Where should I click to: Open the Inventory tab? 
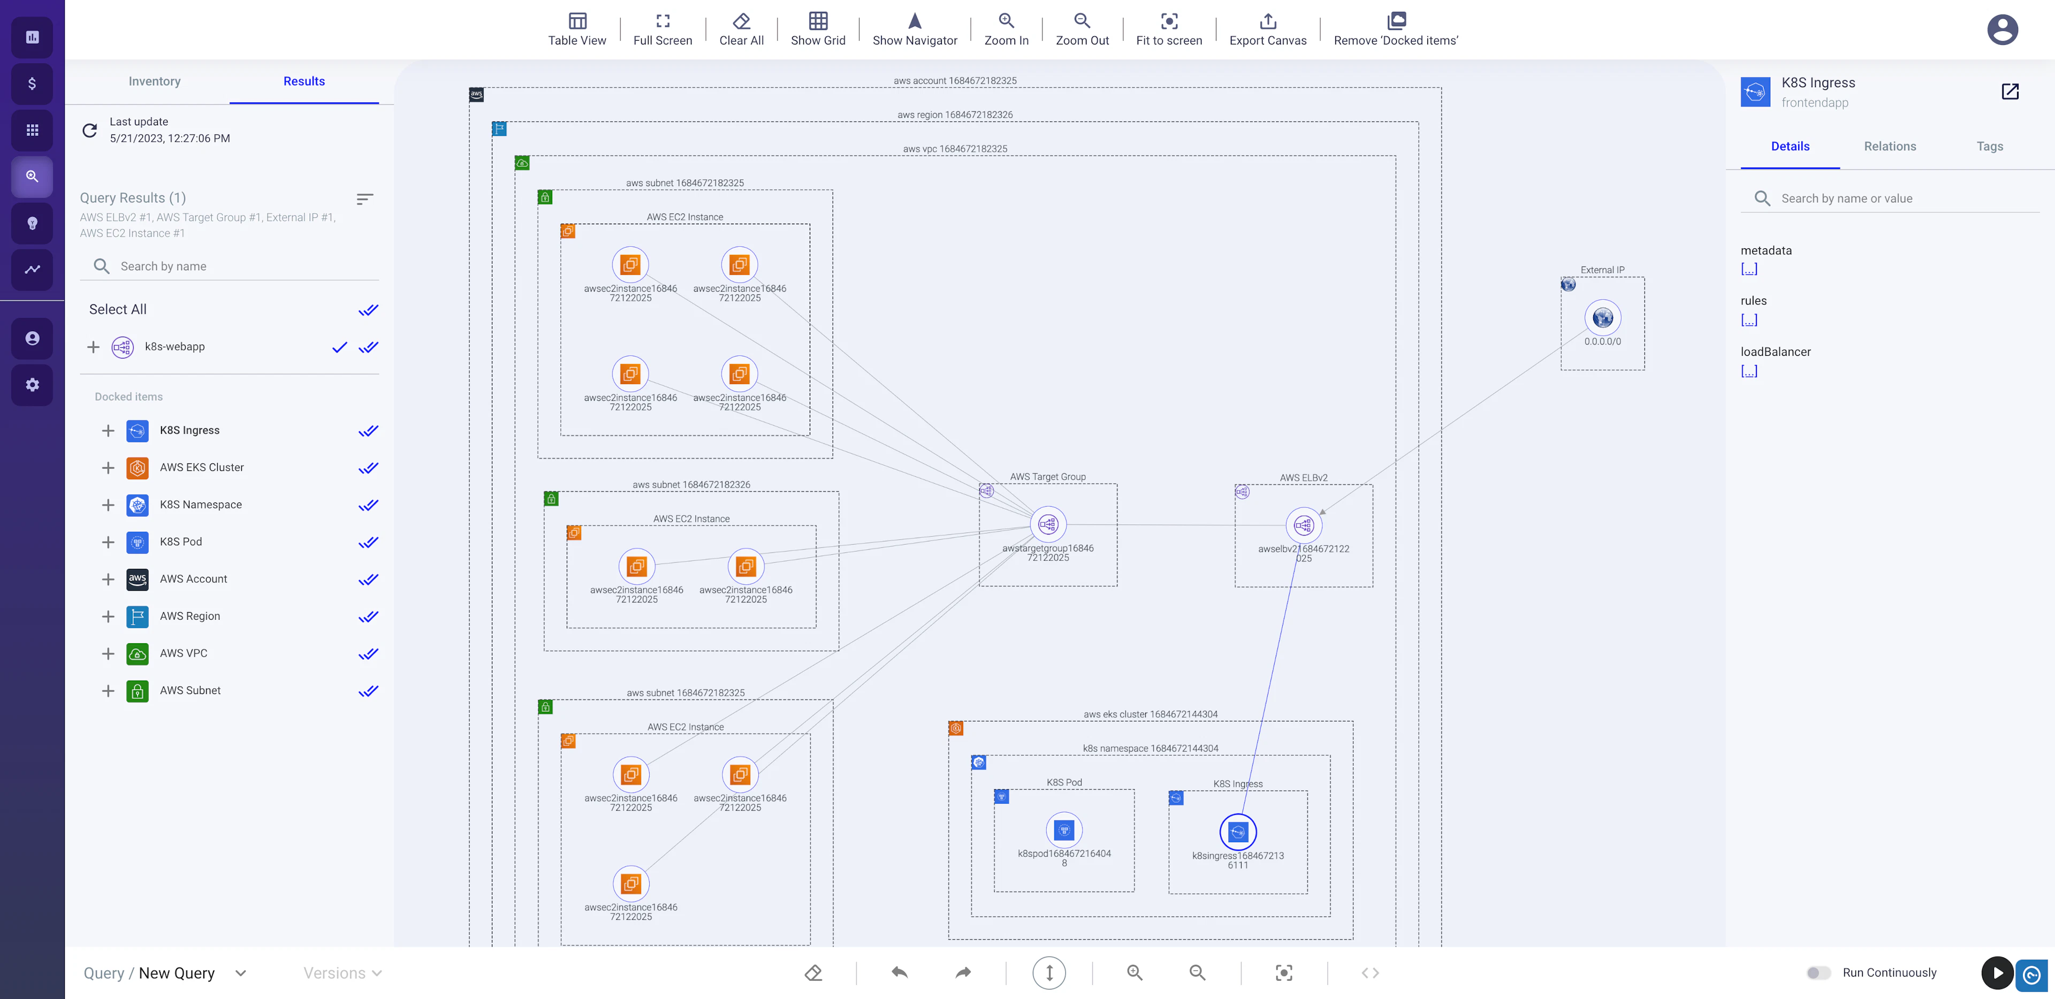click(154, 81)
